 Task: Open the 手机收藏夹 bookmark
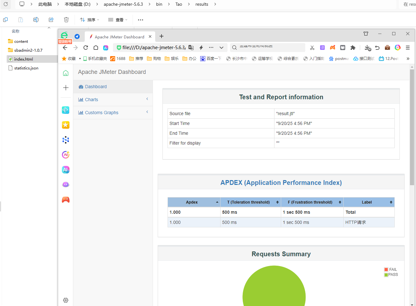(95, 59)
